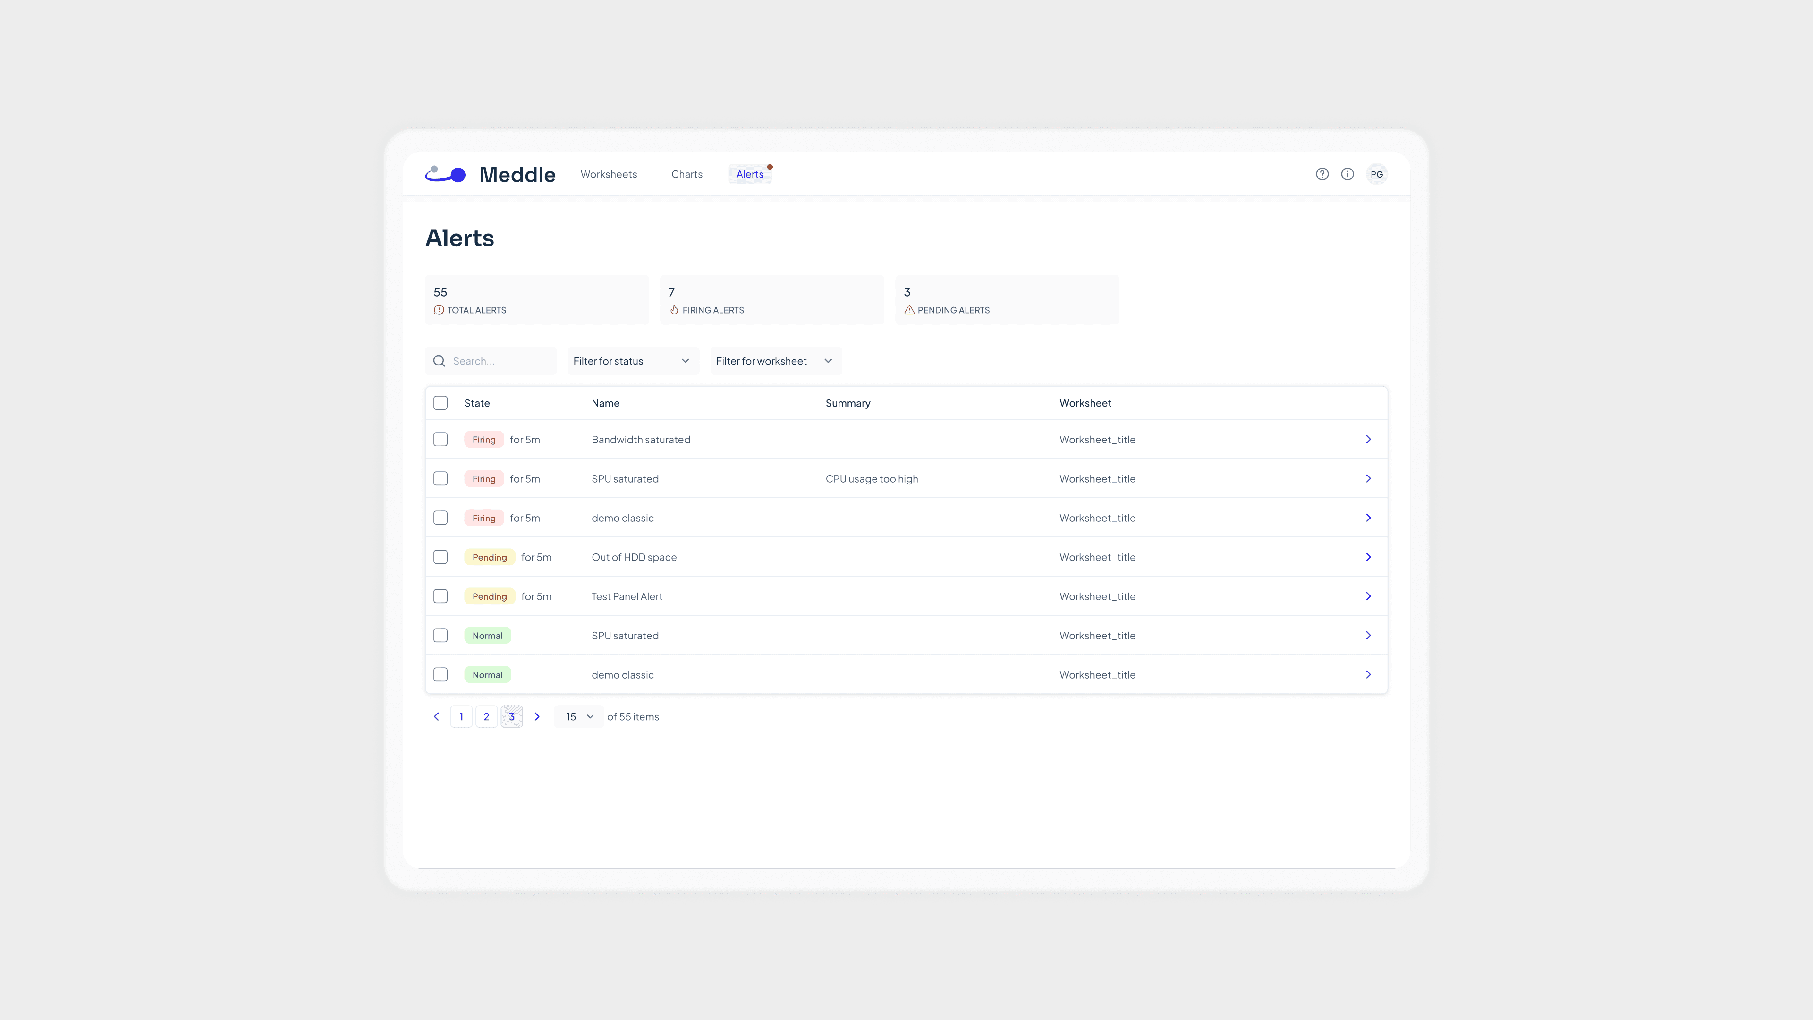Click the Meddle logo icon
Image resolution: width=1813 pixels, height=1020 pixels.
(x=446, y=174)
